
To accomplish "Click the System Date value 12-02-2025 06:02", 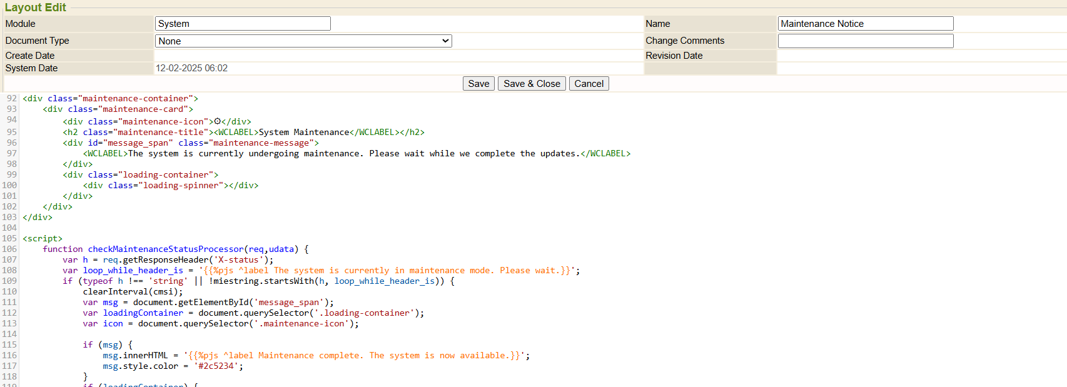I will [x=191, y=68].
